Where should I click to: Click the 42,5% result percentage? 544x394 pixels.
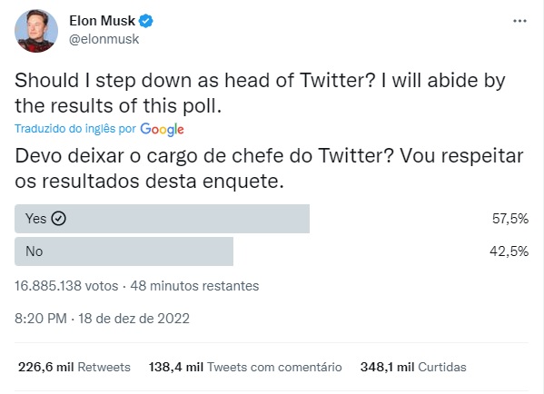point(509,251)
